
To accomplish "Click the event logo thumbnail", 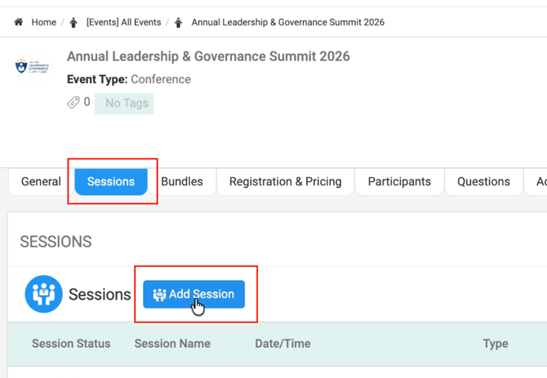I will [33, 66].
